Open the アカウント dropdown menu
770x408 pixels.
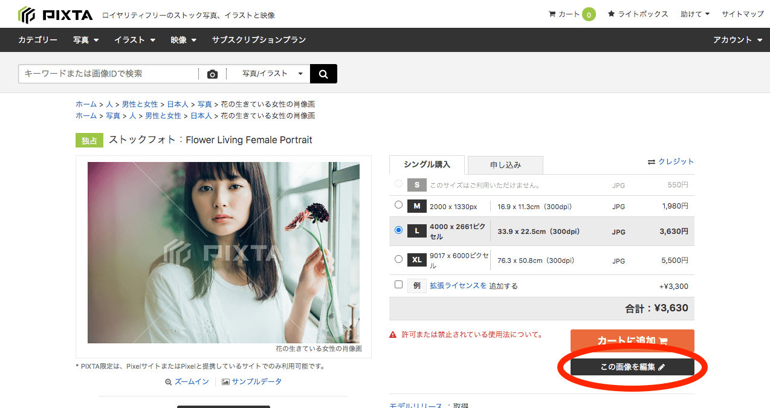pos(740,40)
